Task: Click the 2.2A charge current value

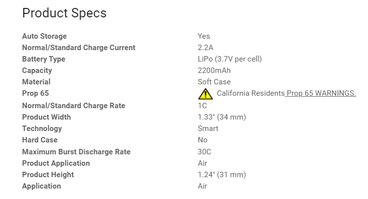Action: coord(205,48)
